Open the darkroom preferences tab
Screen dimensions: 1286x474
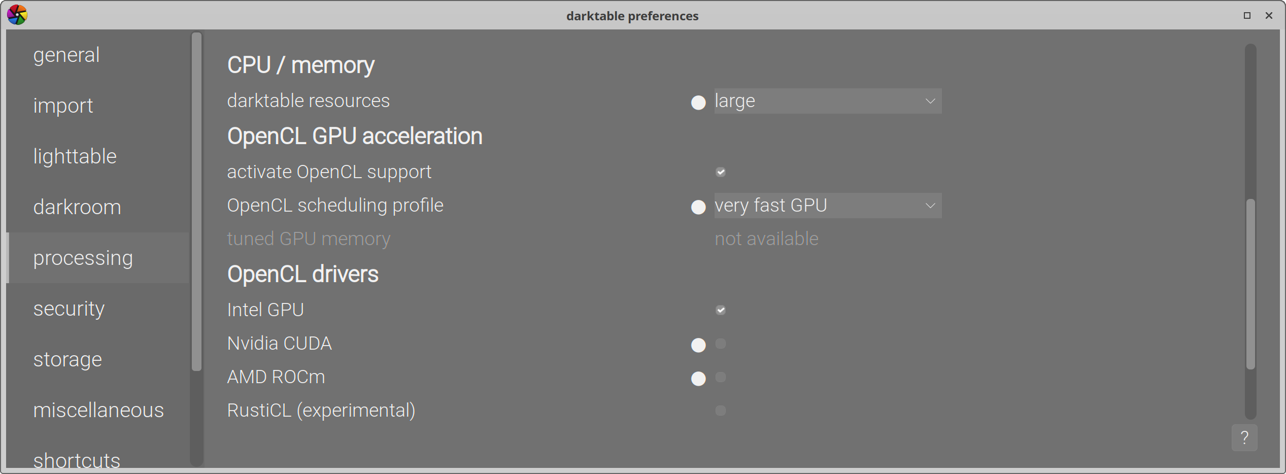[x=77, y=207]
